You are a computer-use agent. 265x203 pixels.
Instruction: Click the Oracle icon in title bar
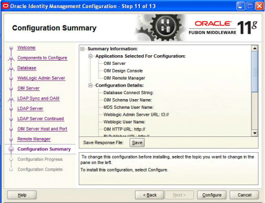click(x=5, y=6)
